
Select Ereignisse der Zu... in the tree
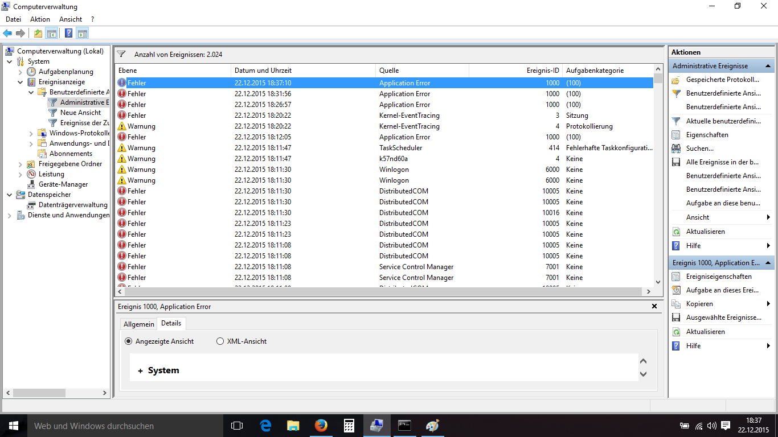point(84,123)
